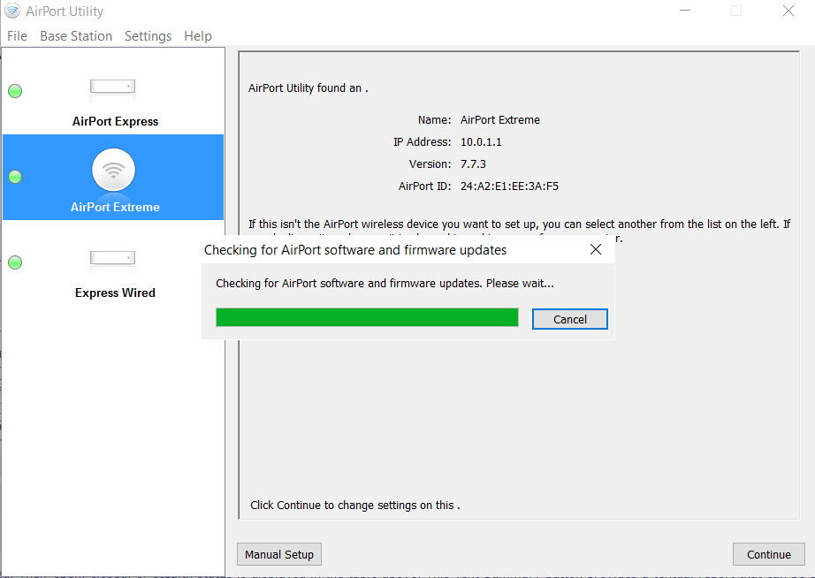The width and height of the screenshot is (815, 578).
Task: Open the Help menu
Action: [198, 36]
